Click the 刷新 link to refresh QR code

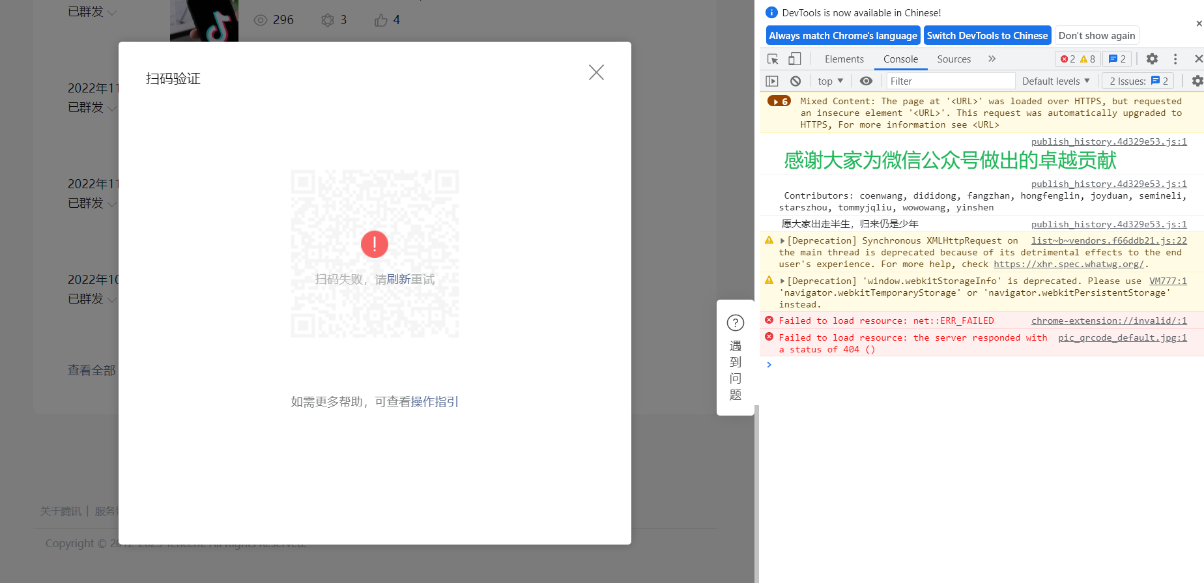[x=399, y=279]
